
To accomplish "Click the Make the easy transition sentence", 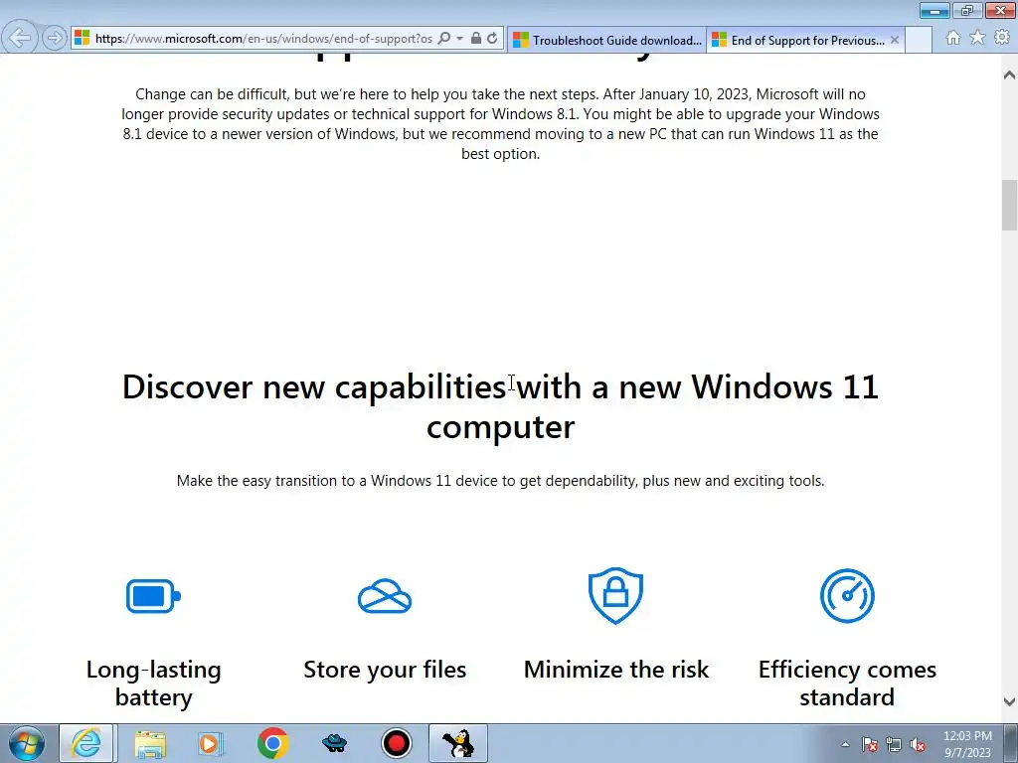I will coord(501,481).
